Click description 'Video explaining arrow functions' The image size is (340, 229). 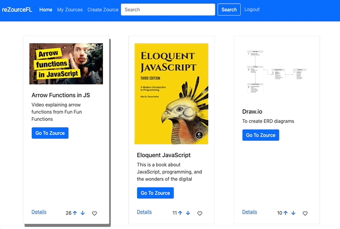point(57,112)
